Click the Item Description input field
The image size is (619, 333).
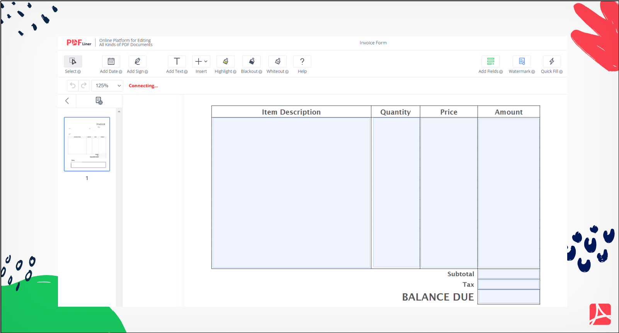(x=291, y=193)
